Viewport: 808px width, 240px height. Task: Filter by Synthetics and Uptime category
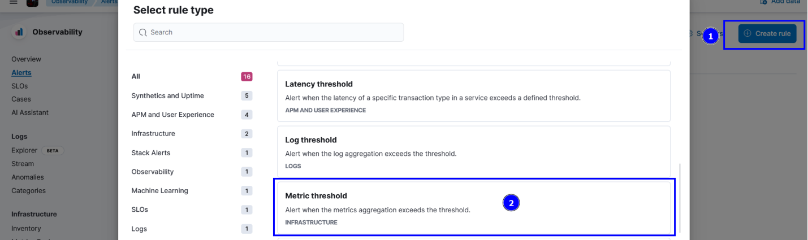point(167,95)
